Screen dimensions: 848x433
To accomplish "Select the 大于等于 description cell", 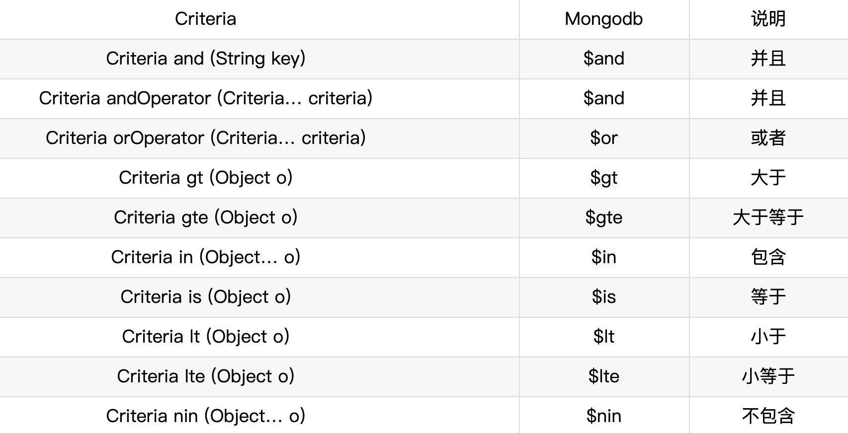I will tap(768, 217).
